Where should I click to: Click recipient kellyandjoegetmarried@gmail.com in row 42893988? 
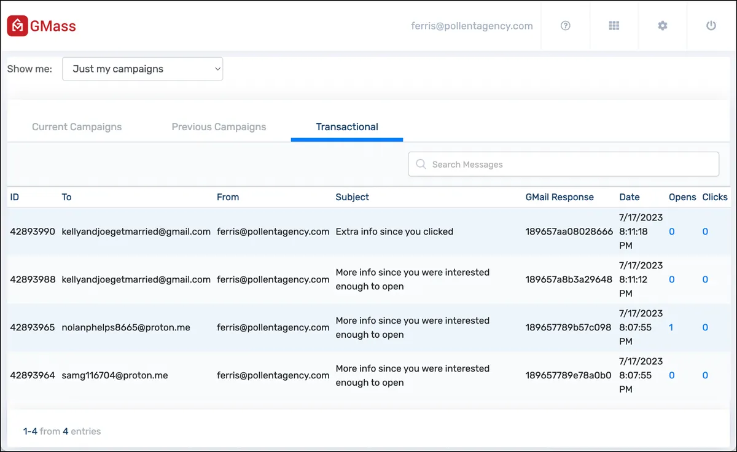click(136, 279)
